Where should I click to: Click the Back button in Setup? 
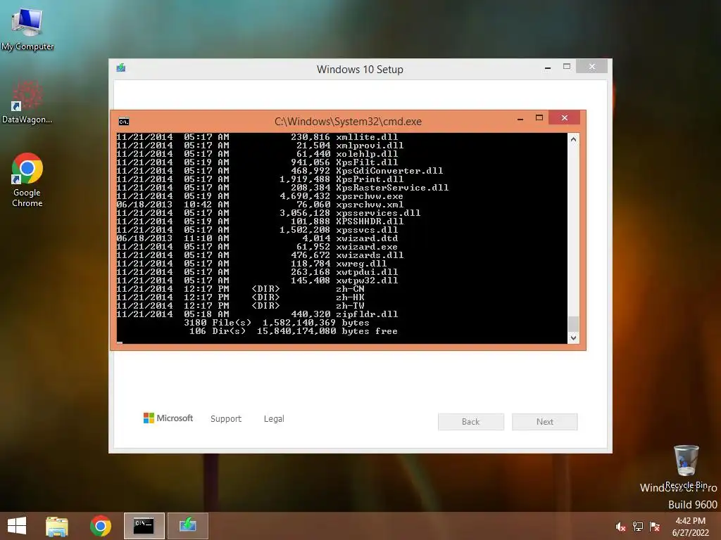(x=471, y=422)
